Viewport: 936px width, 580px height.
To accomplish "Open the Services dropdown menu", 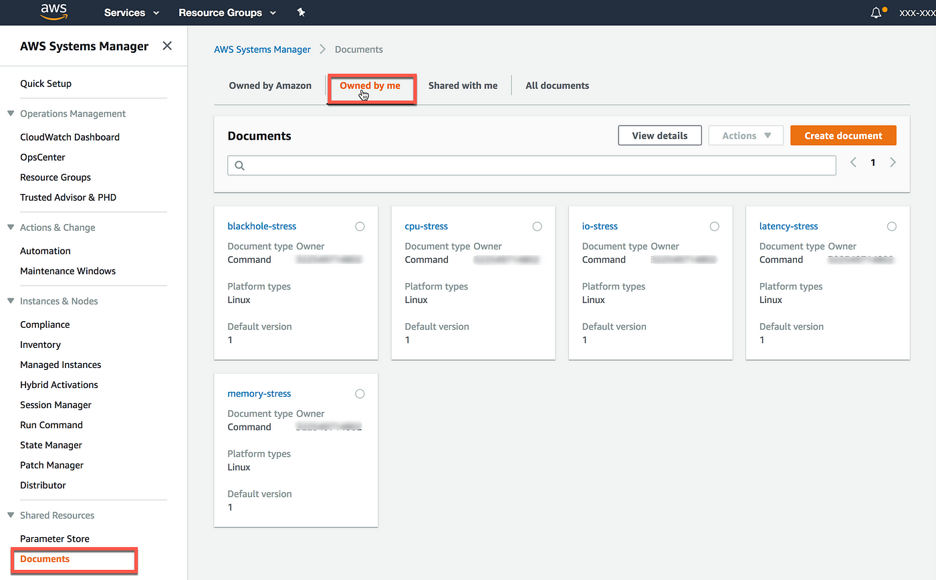I will [x=132, y=13].
